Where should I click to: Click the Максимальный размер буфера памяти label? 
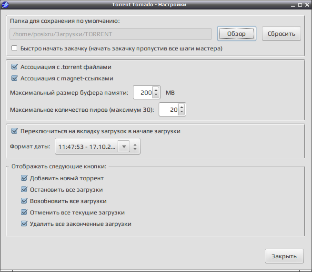pos(69,93)
